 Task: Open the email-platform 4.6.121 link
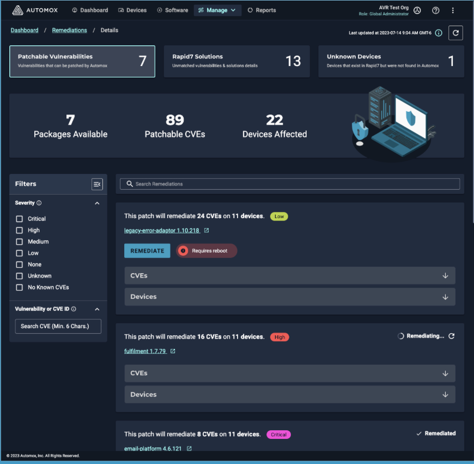(153, 449)
